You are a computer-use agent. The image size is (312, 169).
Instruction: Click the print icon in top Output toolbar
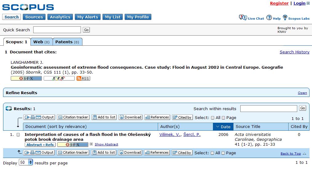[33, 117]
